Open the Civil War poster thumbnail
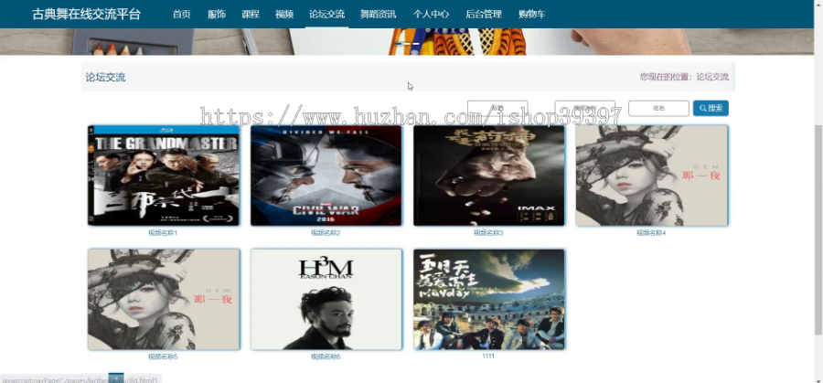823x383 pixels. [326, 176]
